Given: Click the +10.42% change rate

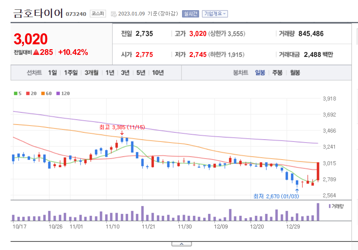Looking at the screenshot, I should tap(73, 52).
